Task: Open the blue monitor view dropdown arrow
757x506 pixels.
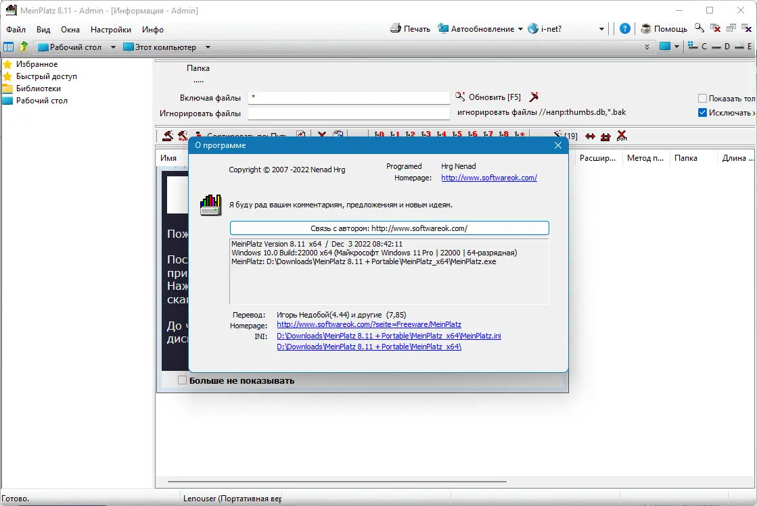Action: pos(676,47)
